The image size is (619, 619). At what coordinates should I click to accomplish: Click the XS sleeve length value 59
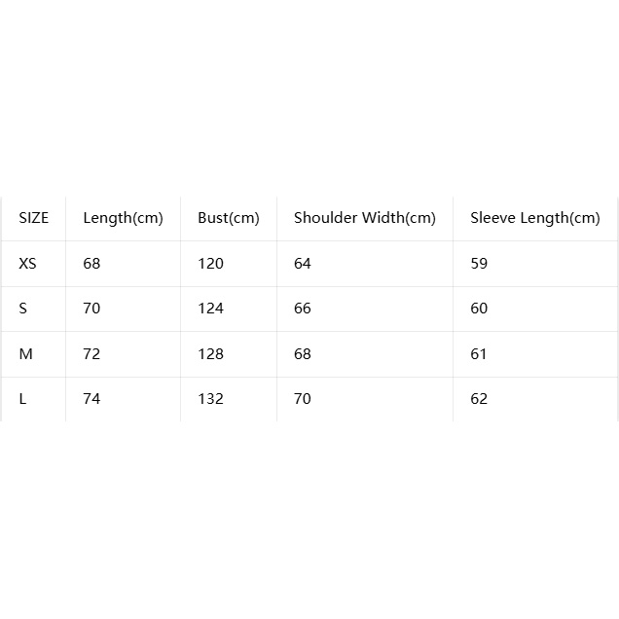click(x=479, y=264)
